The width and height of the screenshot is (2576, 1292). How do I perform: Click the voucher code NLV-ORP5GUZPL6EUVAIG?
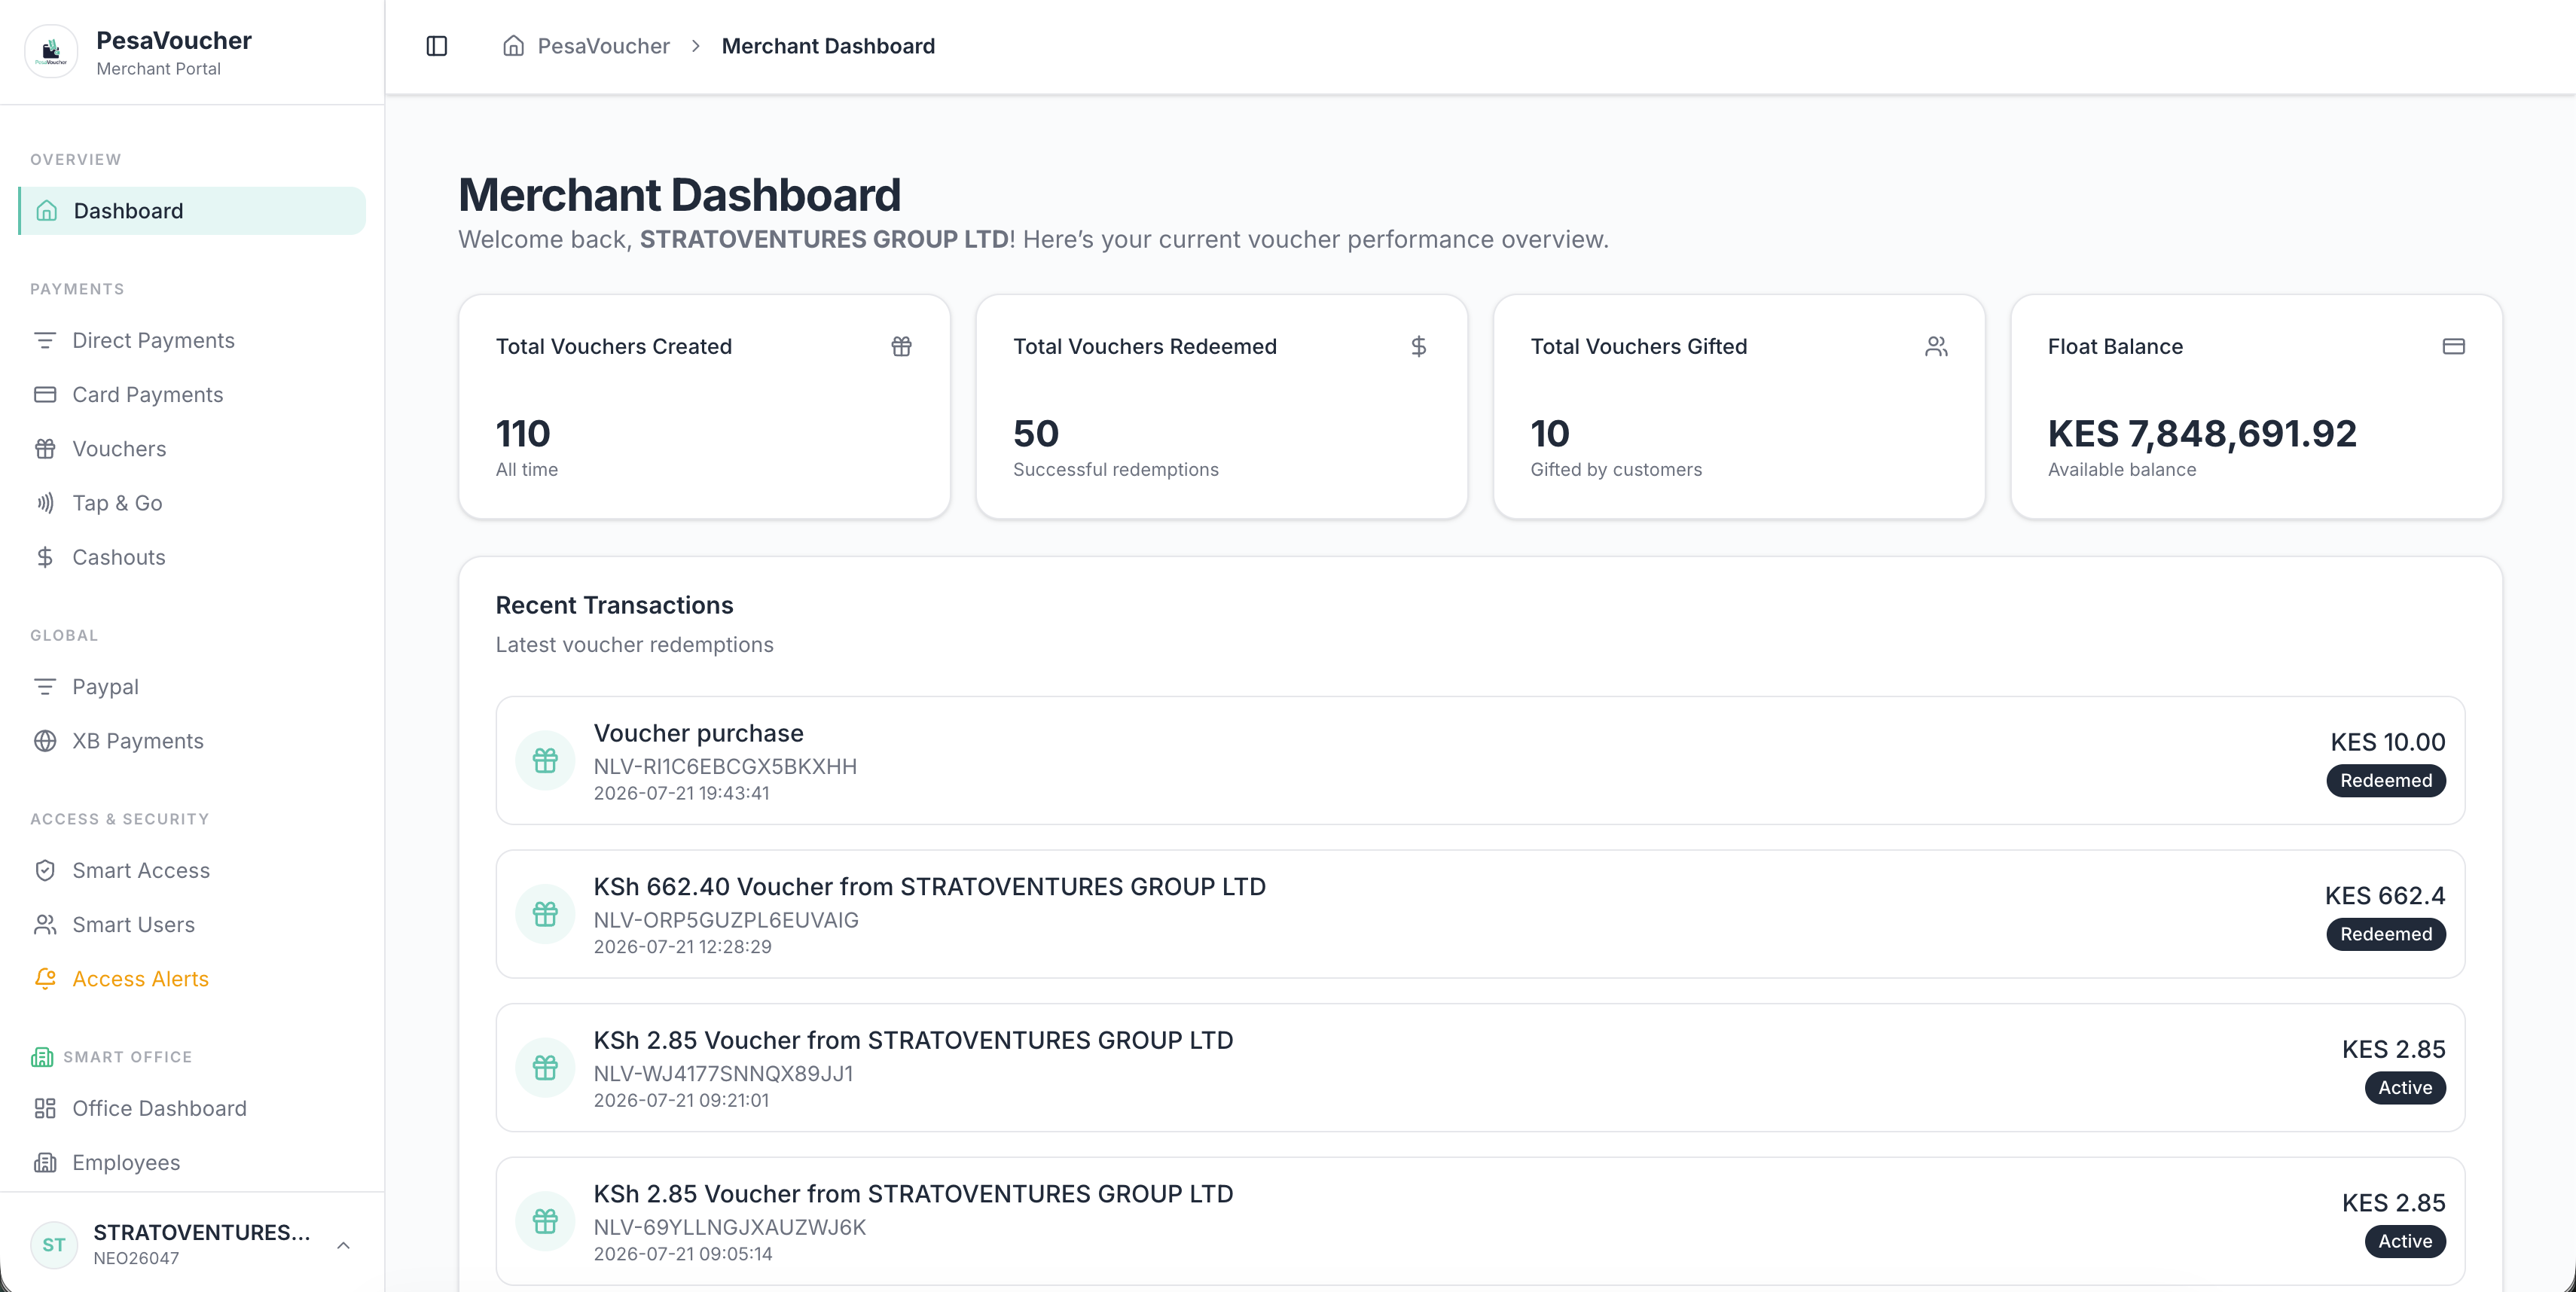coord(726,920)
